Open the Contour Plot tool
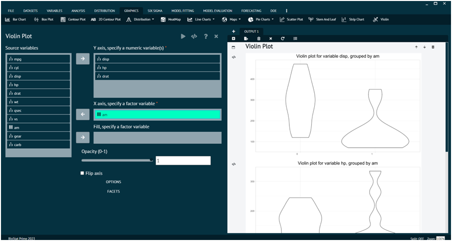The width and height of the screenshot is (452, 241). (x=73, y=19)
